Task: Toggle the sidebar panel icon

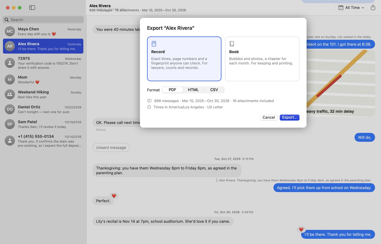Action: [x=32, y=8]
